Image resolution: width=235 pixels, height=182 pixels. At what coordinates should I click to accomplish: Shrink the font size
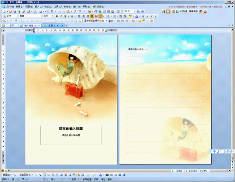pyautogui.click(x=147, y=16)
